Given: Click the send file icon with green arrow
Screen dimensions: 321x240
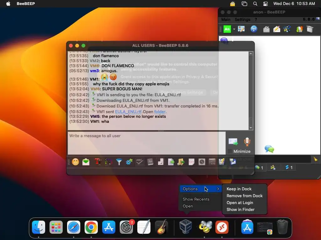Looking at the screenshot, I should coord(171,162).
